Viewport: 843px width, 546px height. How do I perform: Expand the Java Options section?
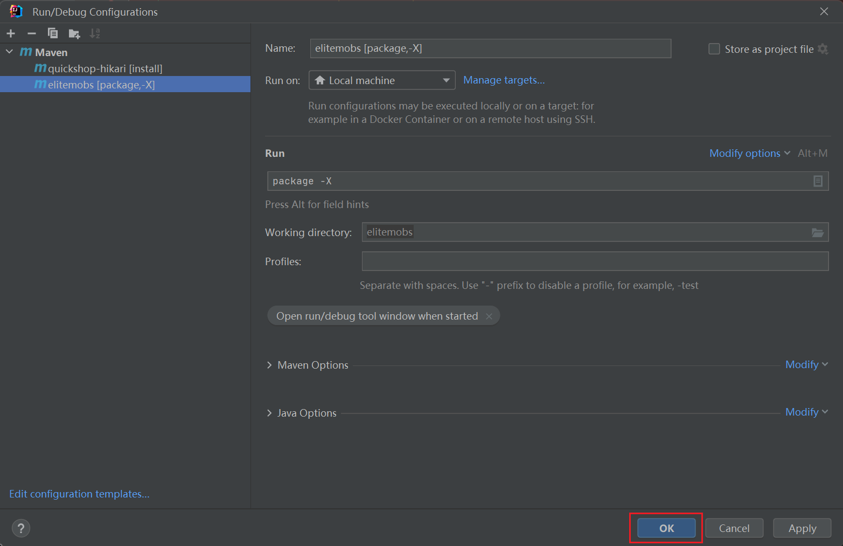(269, 413)
